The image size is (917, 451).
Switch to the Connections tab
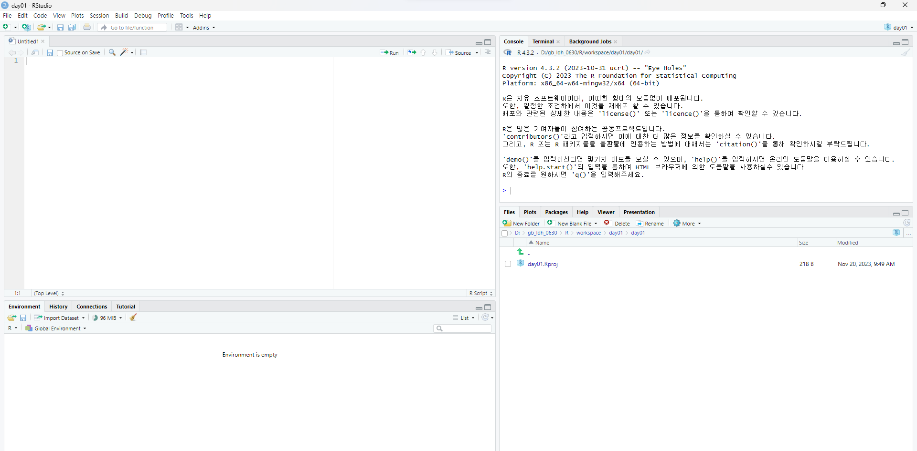coord(92,307)
